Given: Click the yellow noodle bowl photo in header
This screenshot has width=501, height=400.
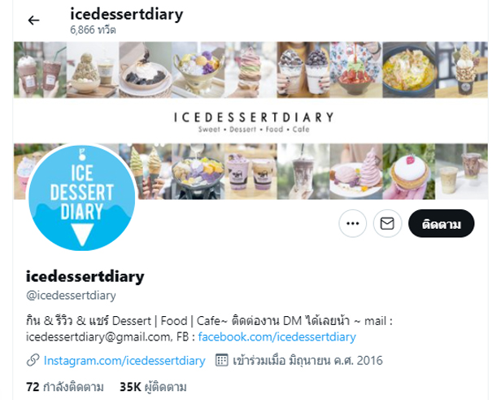Looking at the screenshot, I should click(x=408, y=70).
